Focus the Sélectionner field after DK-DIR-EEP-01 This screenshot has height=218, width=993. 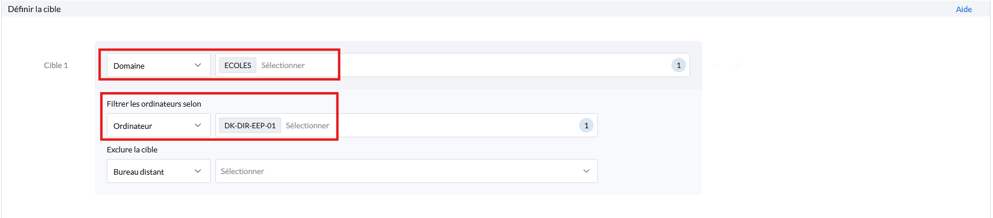[x=308, y=125]
